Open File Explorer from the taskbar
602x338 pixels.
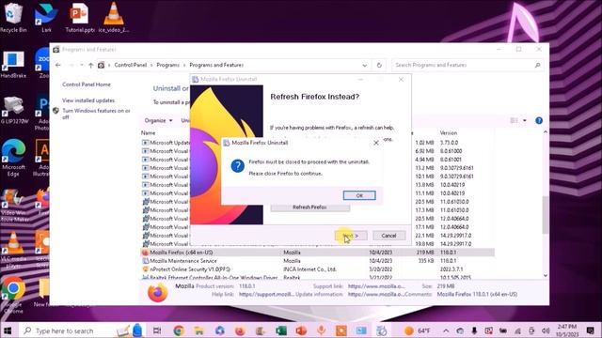(198, 330)
